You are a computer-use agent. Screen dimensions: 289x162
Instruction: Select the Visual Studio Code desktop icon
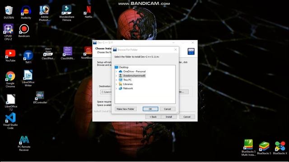pyautogui.click(x=10, y=121)
